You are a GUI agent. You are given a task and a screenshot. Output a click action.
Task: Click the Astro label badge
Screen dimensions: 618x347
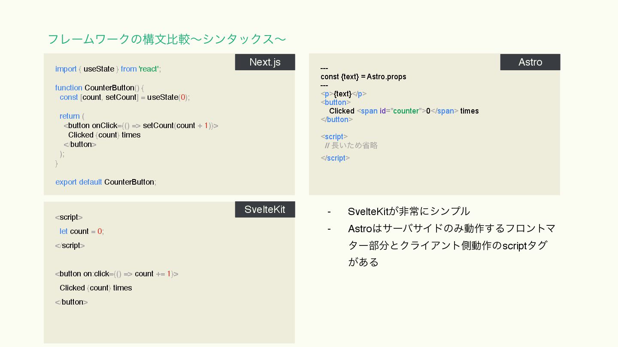[530, 62]
